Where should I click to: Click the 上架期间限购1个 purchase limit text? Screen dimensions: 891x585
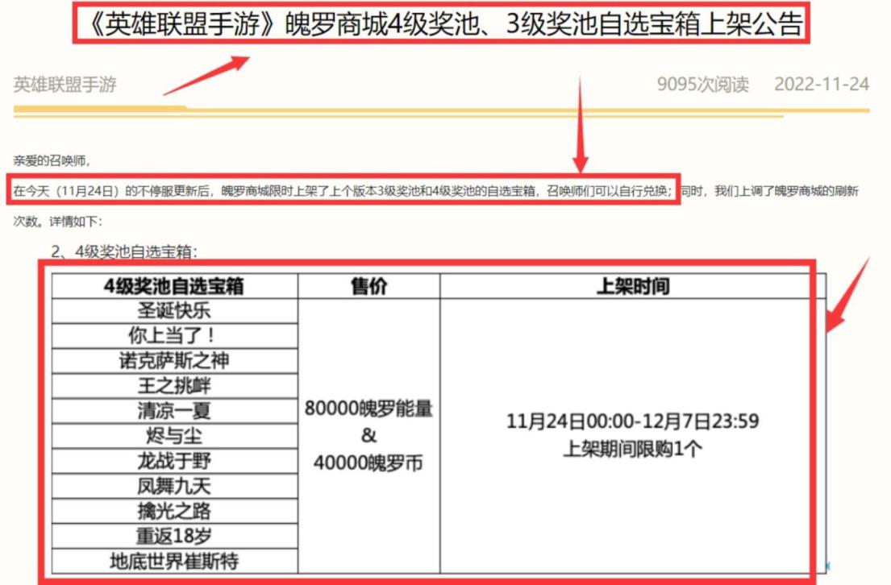tap(632, 450)
